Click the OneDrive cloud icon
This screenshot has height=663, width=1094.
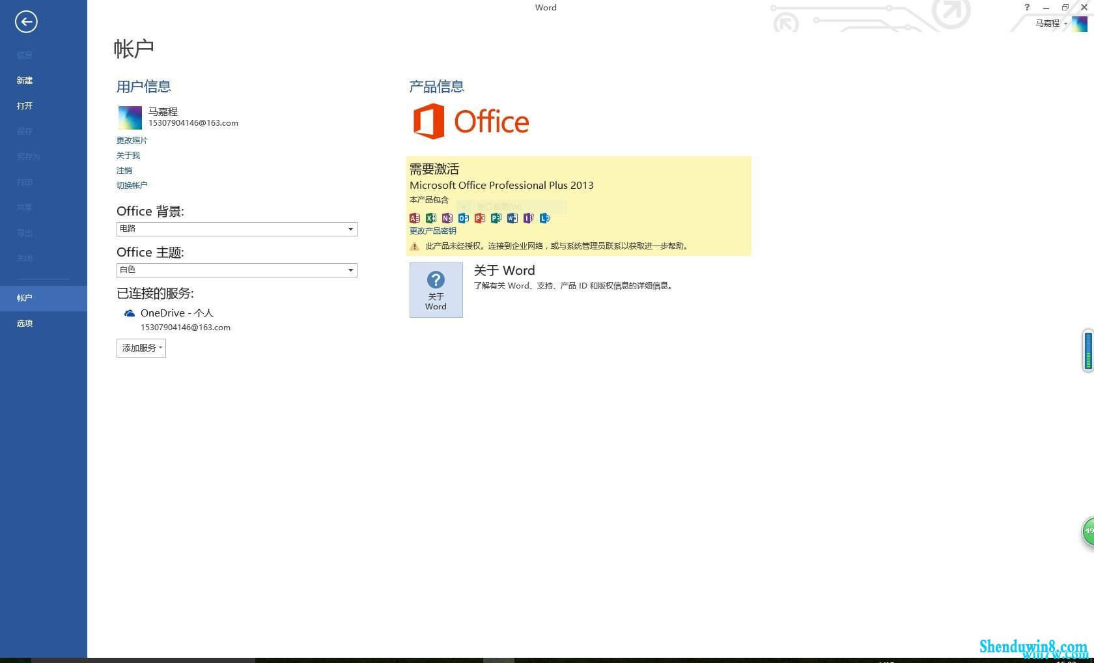pos(130,313)
